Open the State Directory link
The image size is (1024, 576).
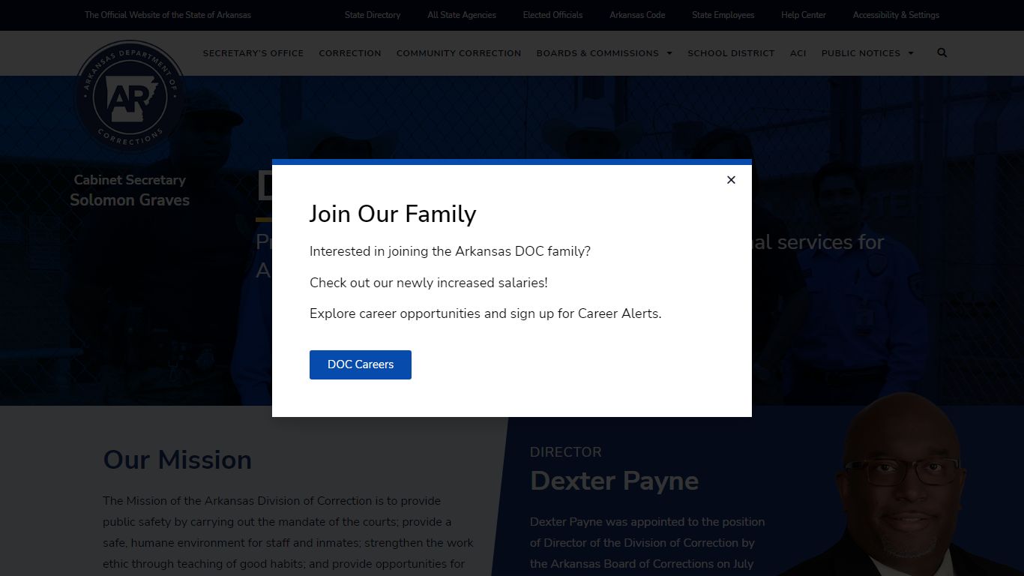tap(373, 15)
